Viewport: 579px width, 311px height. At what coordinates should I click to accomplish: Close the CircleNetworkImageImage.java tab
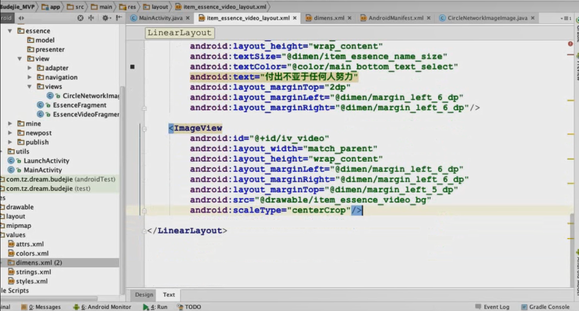[x=533, y=18]
